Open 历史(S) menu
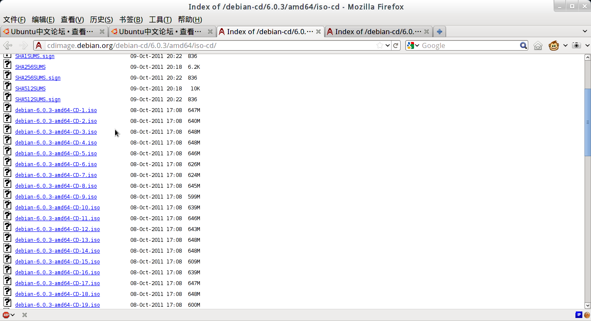 (x=101, y=19)
